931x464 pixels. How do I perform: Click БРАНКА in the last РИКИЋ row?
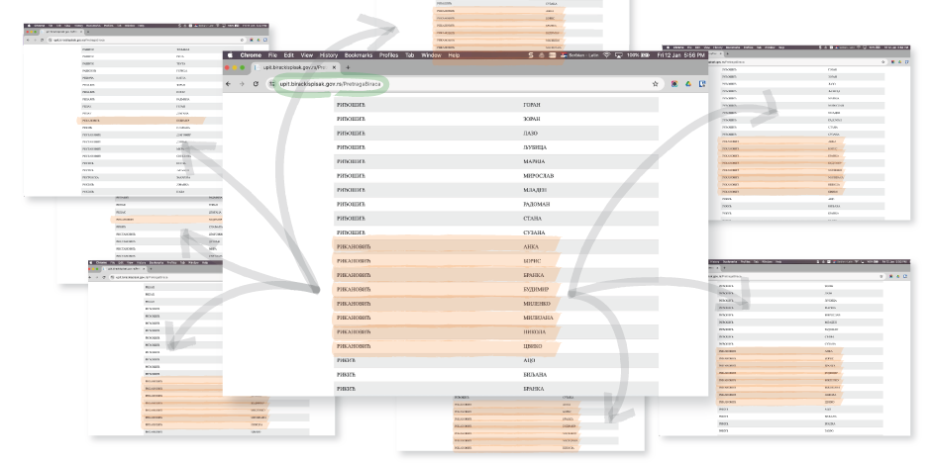[x=534, y=389]
